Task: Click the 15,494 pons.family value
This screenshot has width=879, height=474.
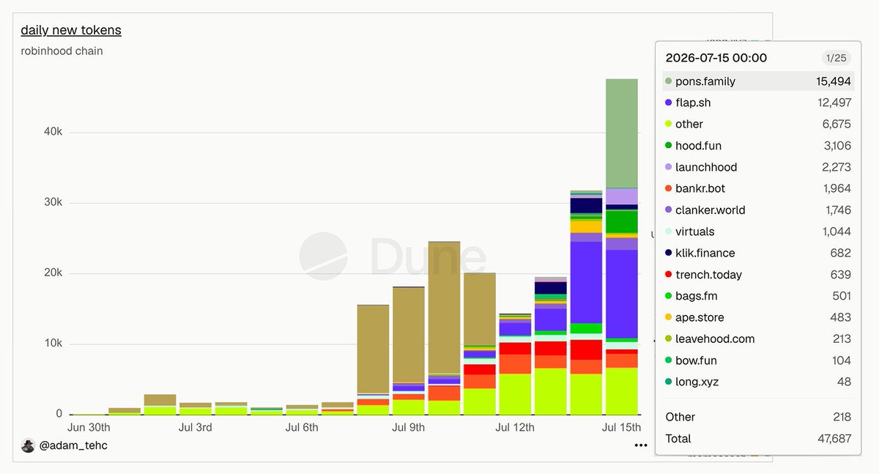Action: point(834,81)
